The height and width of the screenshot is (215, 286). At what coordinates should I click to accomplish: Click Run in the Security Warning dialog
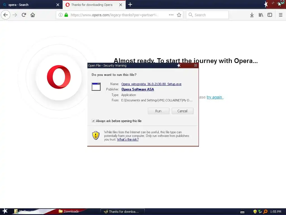point(158,111)
